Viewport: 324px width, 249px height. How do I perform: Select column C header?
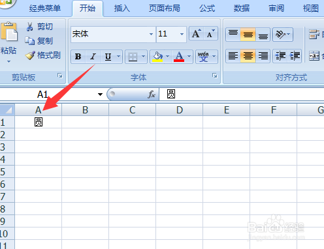click(132, 110)
